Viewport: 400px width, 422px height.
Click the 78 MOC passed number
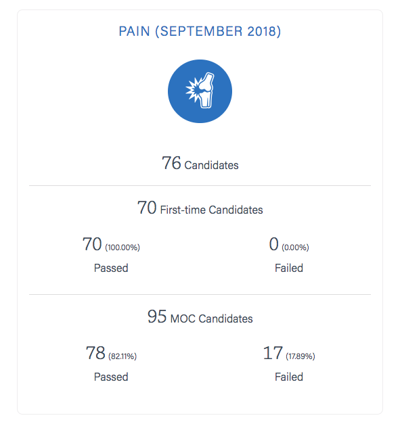pyautogui.click(x=95, y=353)
